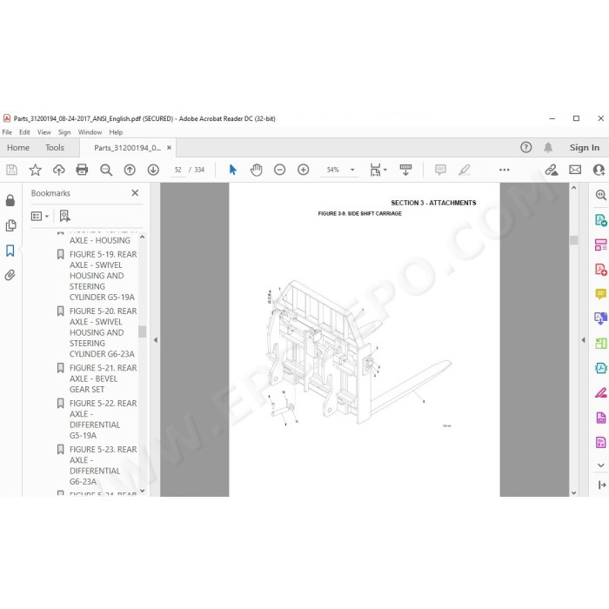Click the page number field showing 52
The image size is (609, 609).
[x=177, y=170]
